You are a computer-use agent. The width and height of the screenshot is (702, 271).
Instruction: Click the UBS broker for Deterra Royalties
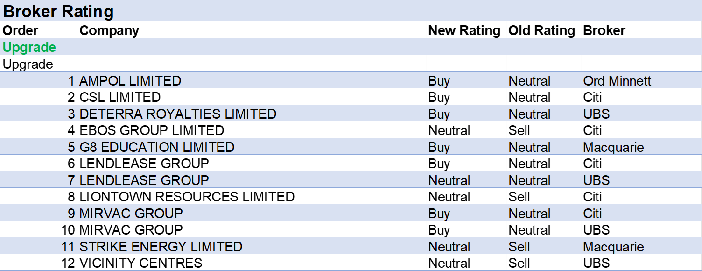pos(597,114)
